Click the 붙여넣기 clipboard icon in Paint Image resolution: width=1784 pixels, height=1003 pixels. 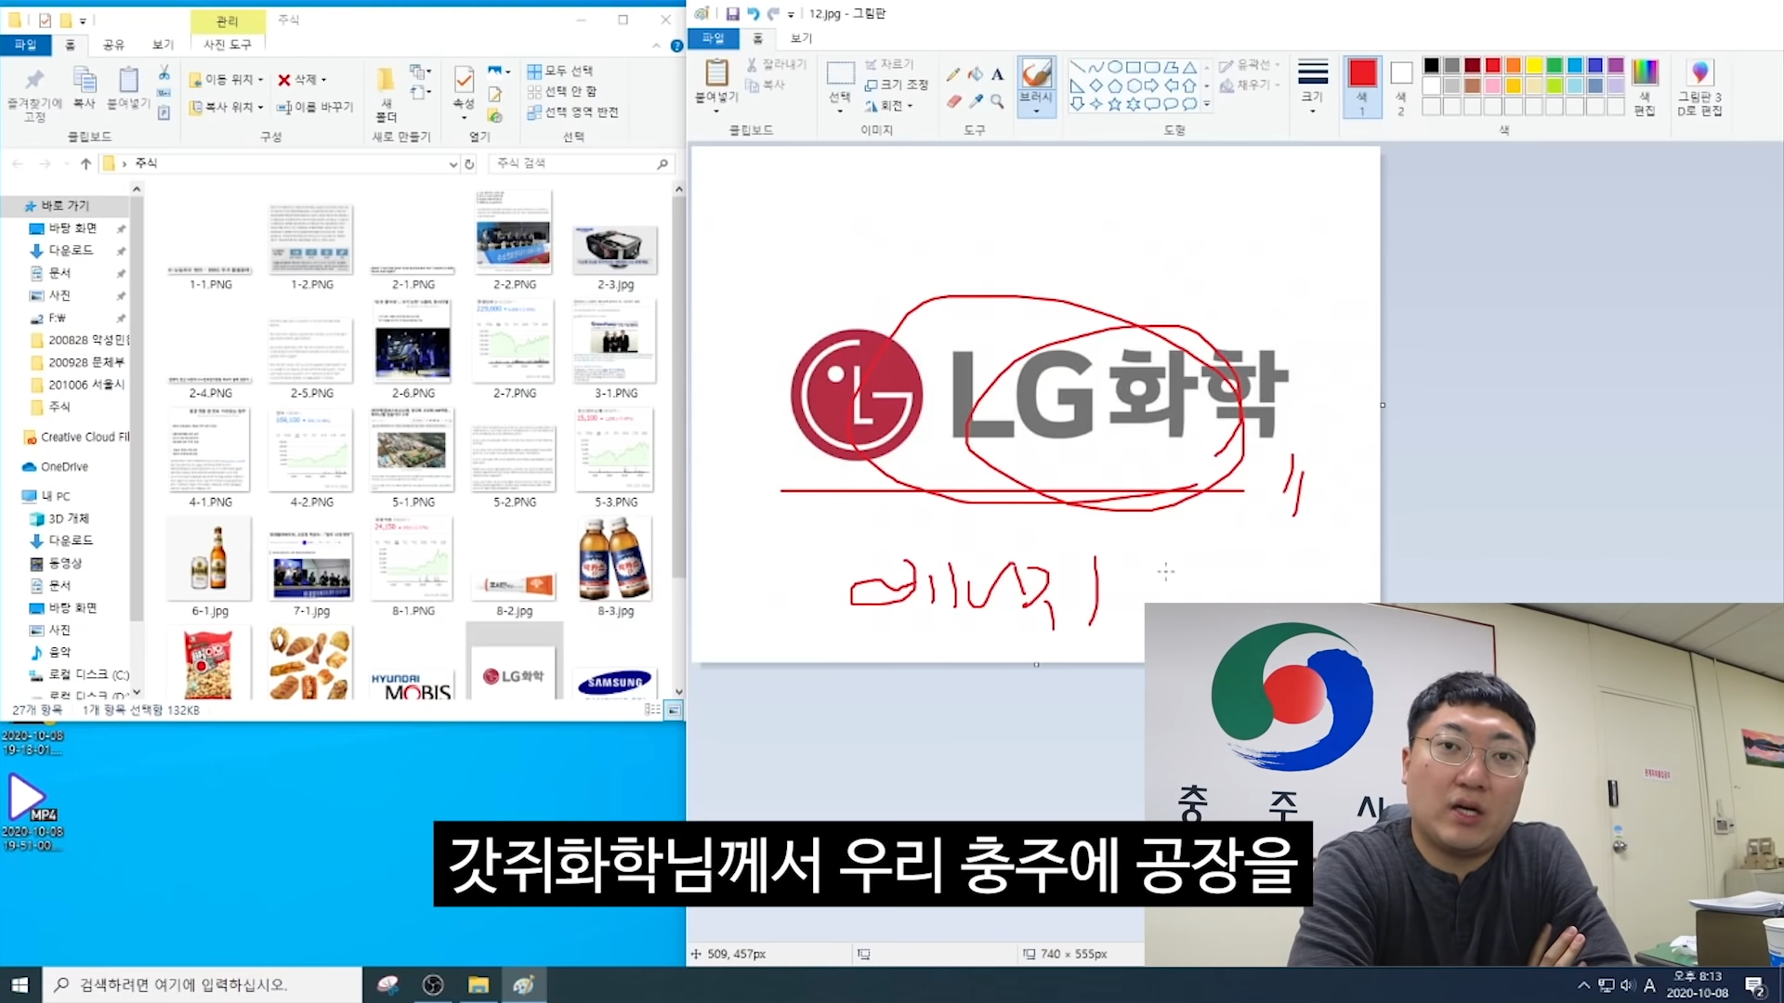pyautogui.click(x=716, y=72)
